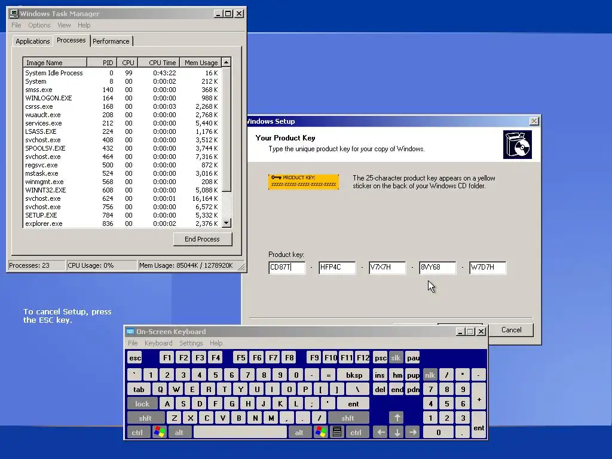
Task: Toggle the lock (caps lock) key
Action: [142, 403]
